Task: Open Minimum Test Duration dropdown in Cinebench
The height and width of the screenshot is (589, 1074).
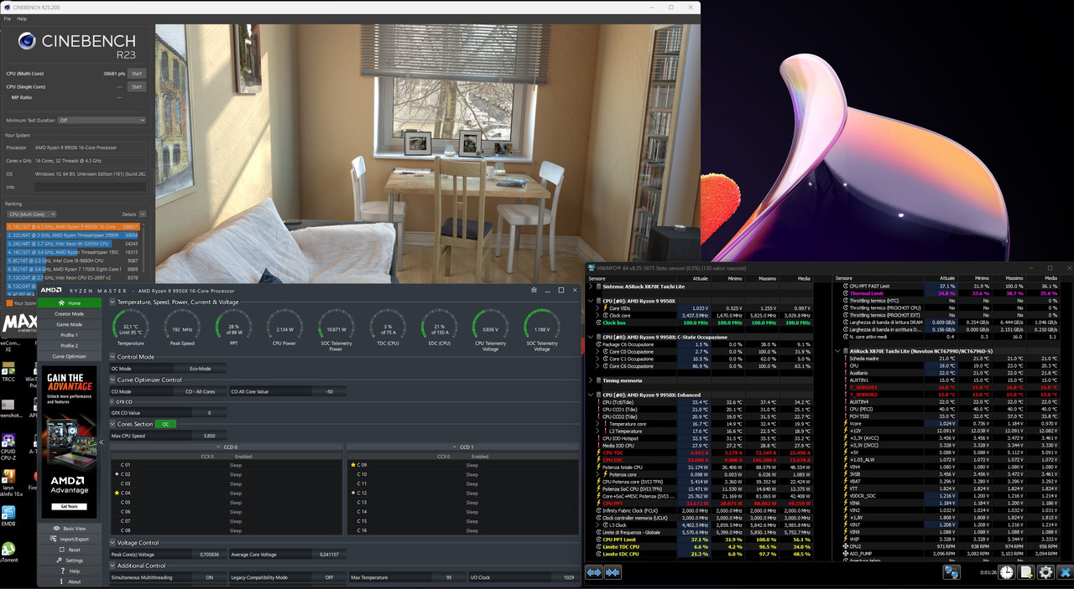Action: [x=102, y=121]
